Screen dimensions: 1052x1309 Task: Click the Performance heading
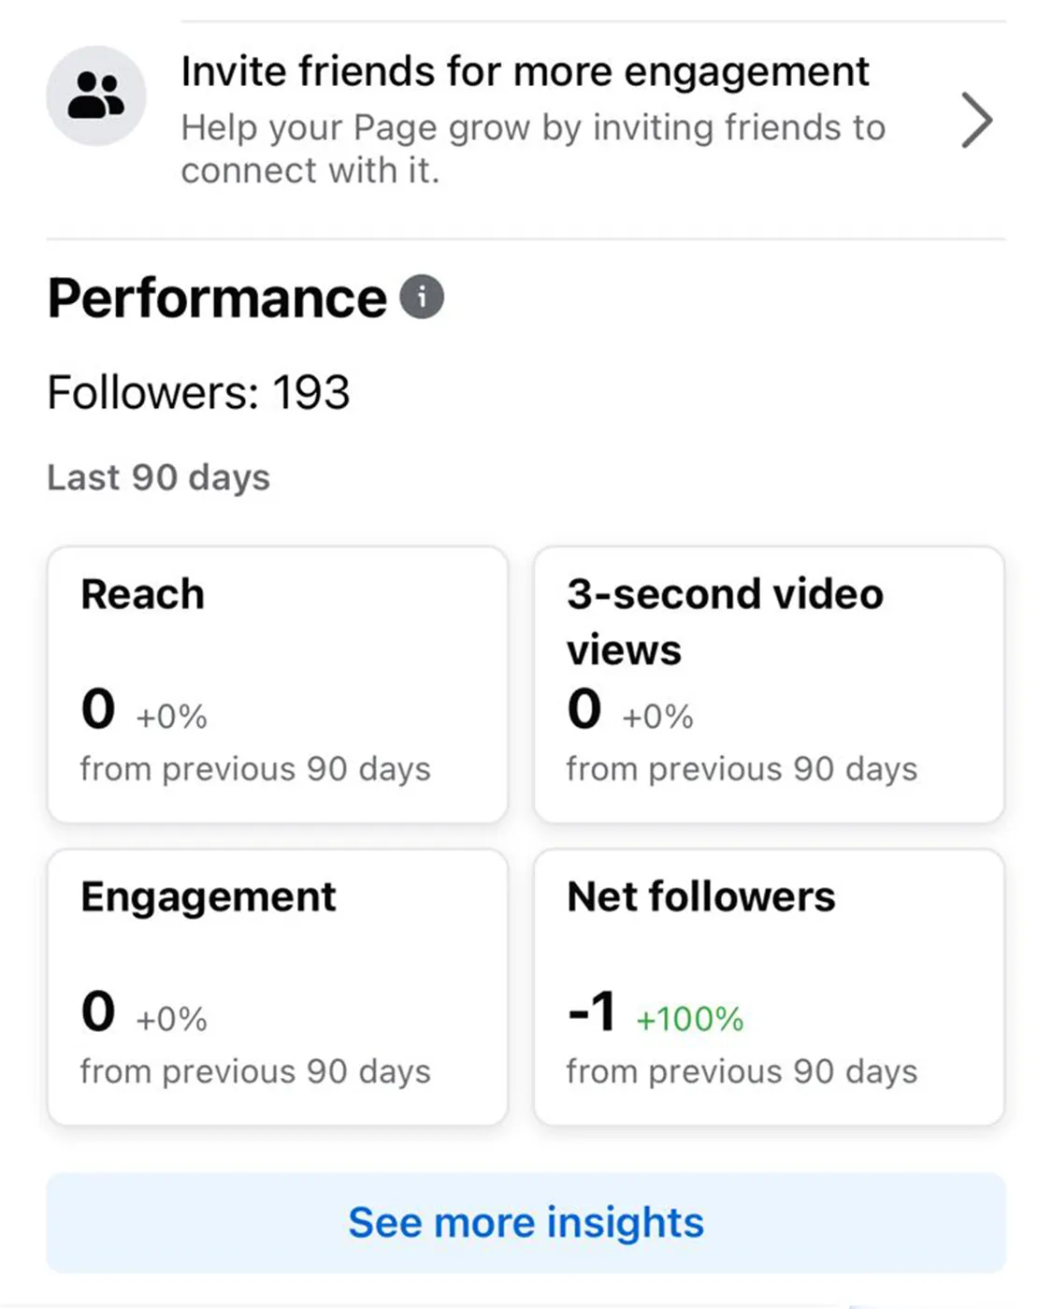click(x=217, y=298)
